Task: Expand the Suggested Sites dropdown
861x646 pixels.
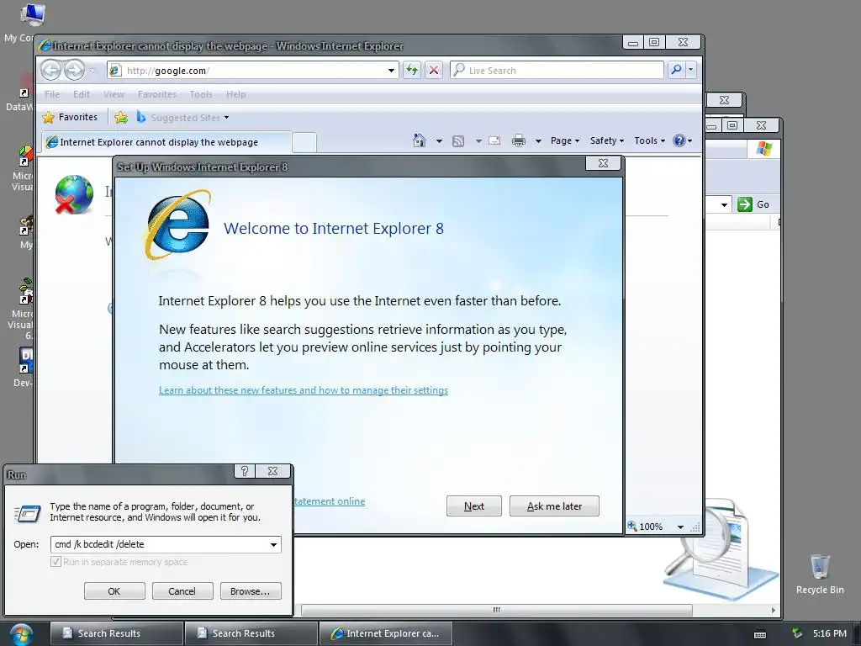Action: [x=227, y=118]
